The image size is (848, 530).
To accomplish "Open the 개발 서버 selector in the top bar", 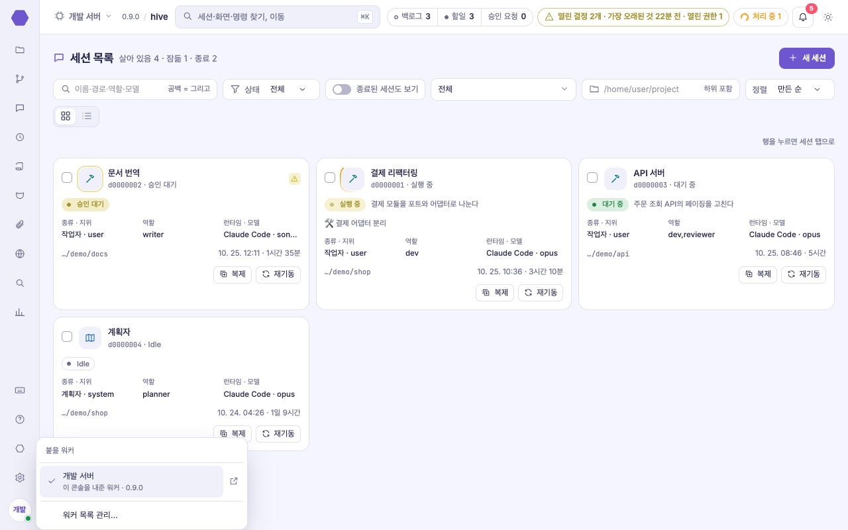I will pos(83,17).
